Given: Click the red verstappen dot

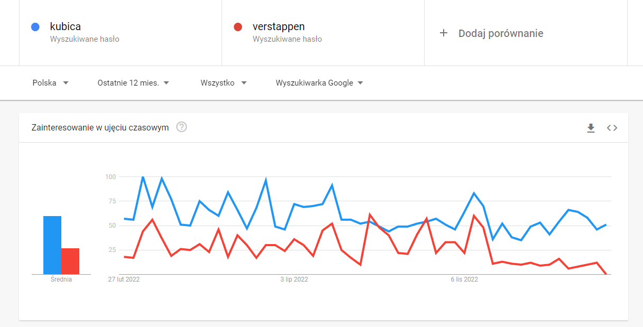Looking at the screenshot, I should (238, 27).
